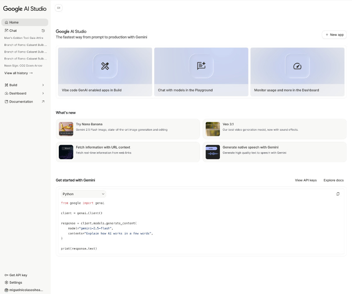Open the Neon Sign: CO2 Down Arrow chat
Image resolution: width=352 pixels, height=294 pixels.
23,65
